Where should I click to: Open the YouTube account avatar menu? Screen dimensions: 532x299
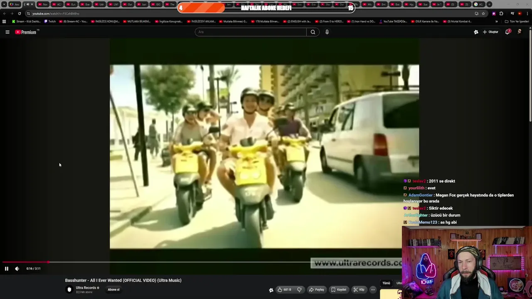[520, 32]
